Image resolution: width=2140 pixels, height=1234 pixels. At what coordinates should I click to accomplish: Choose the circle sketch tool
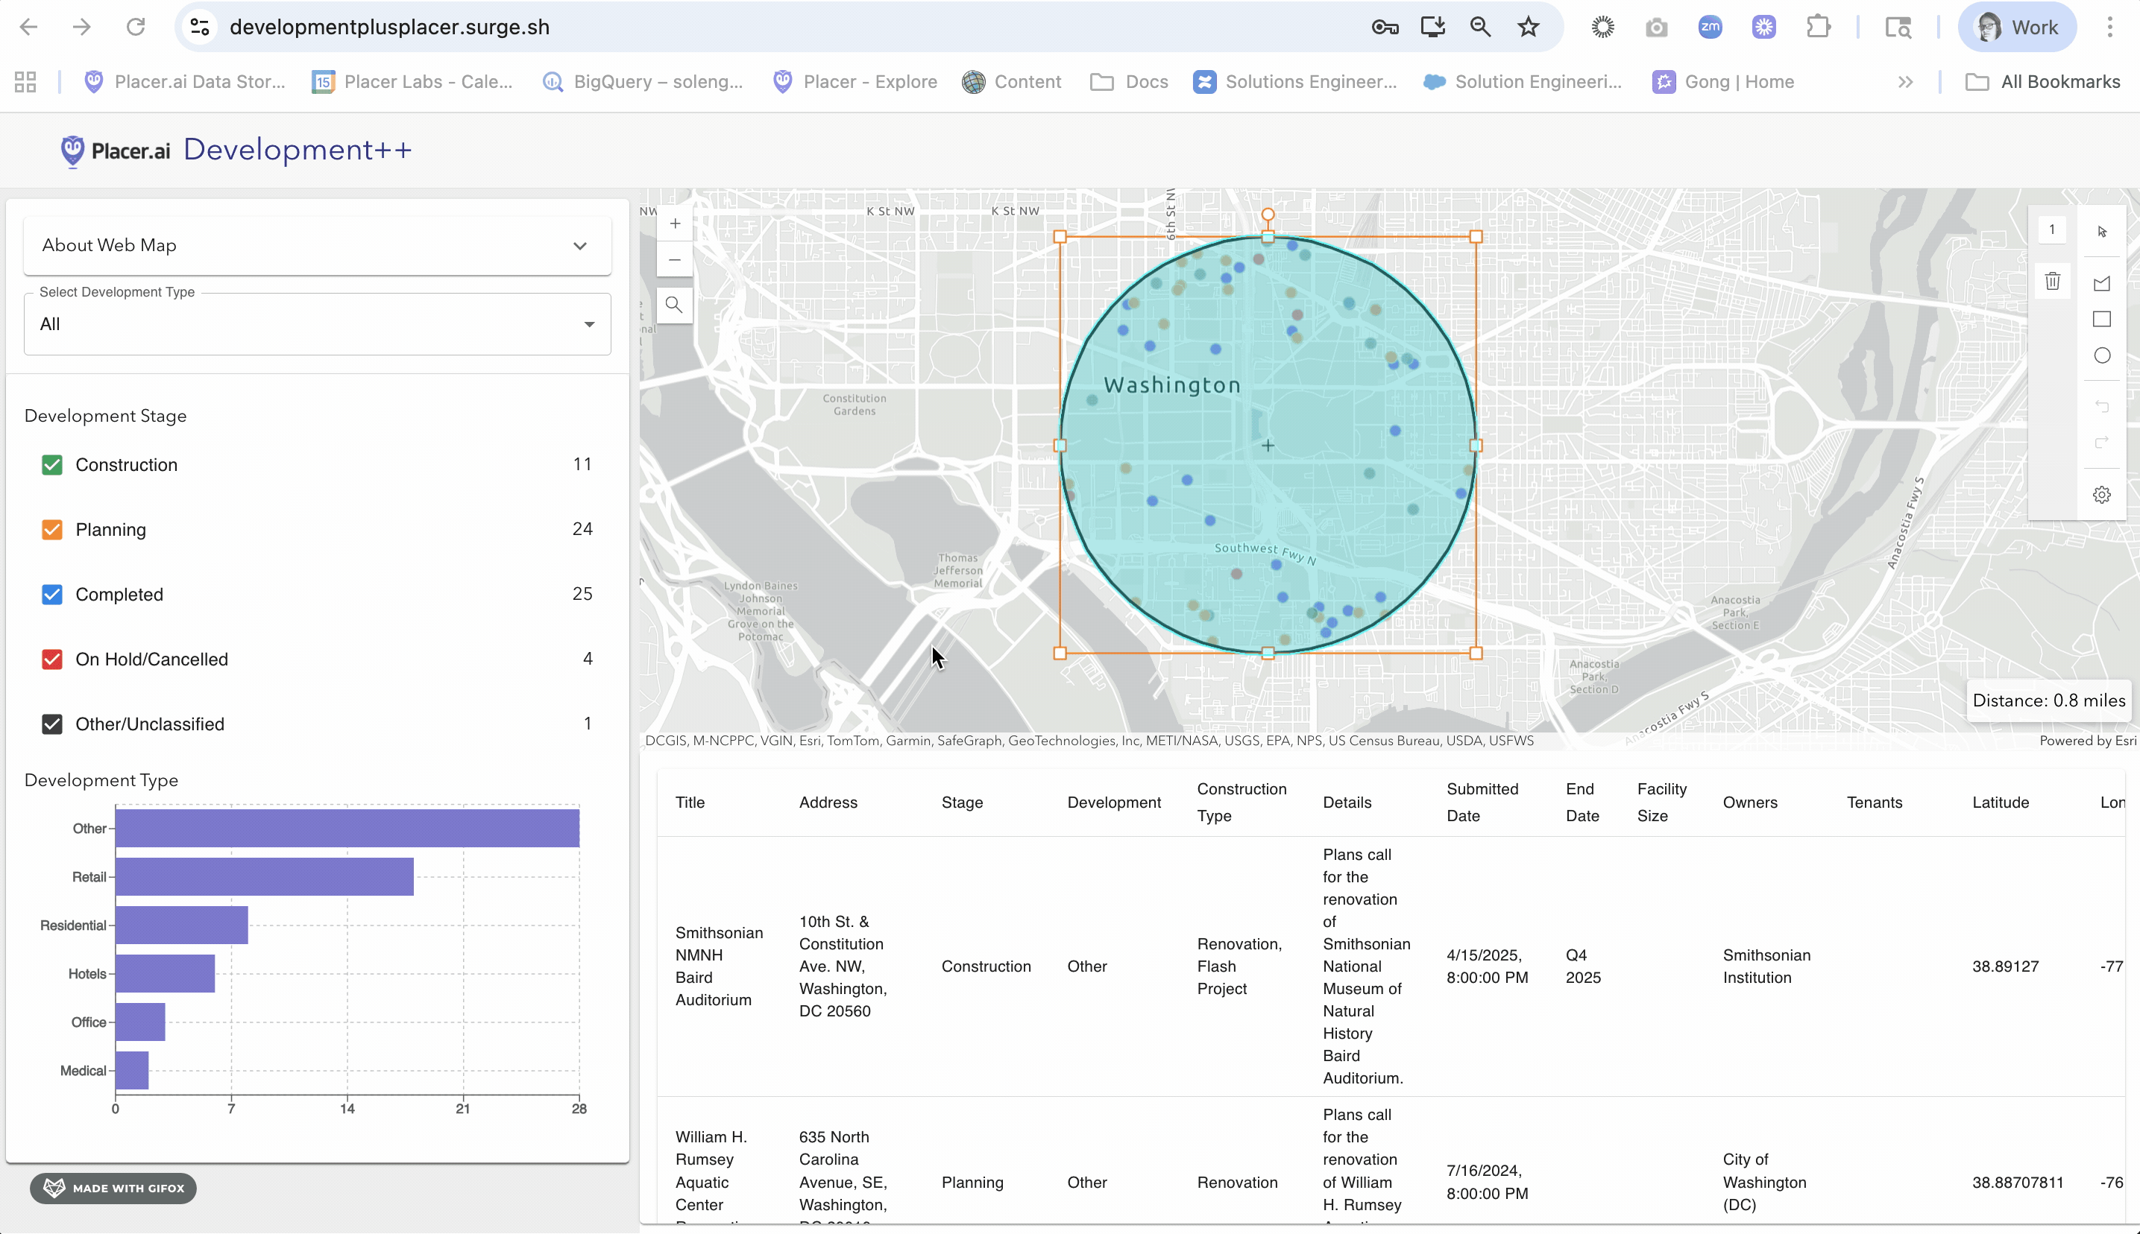click(2102, 356)
